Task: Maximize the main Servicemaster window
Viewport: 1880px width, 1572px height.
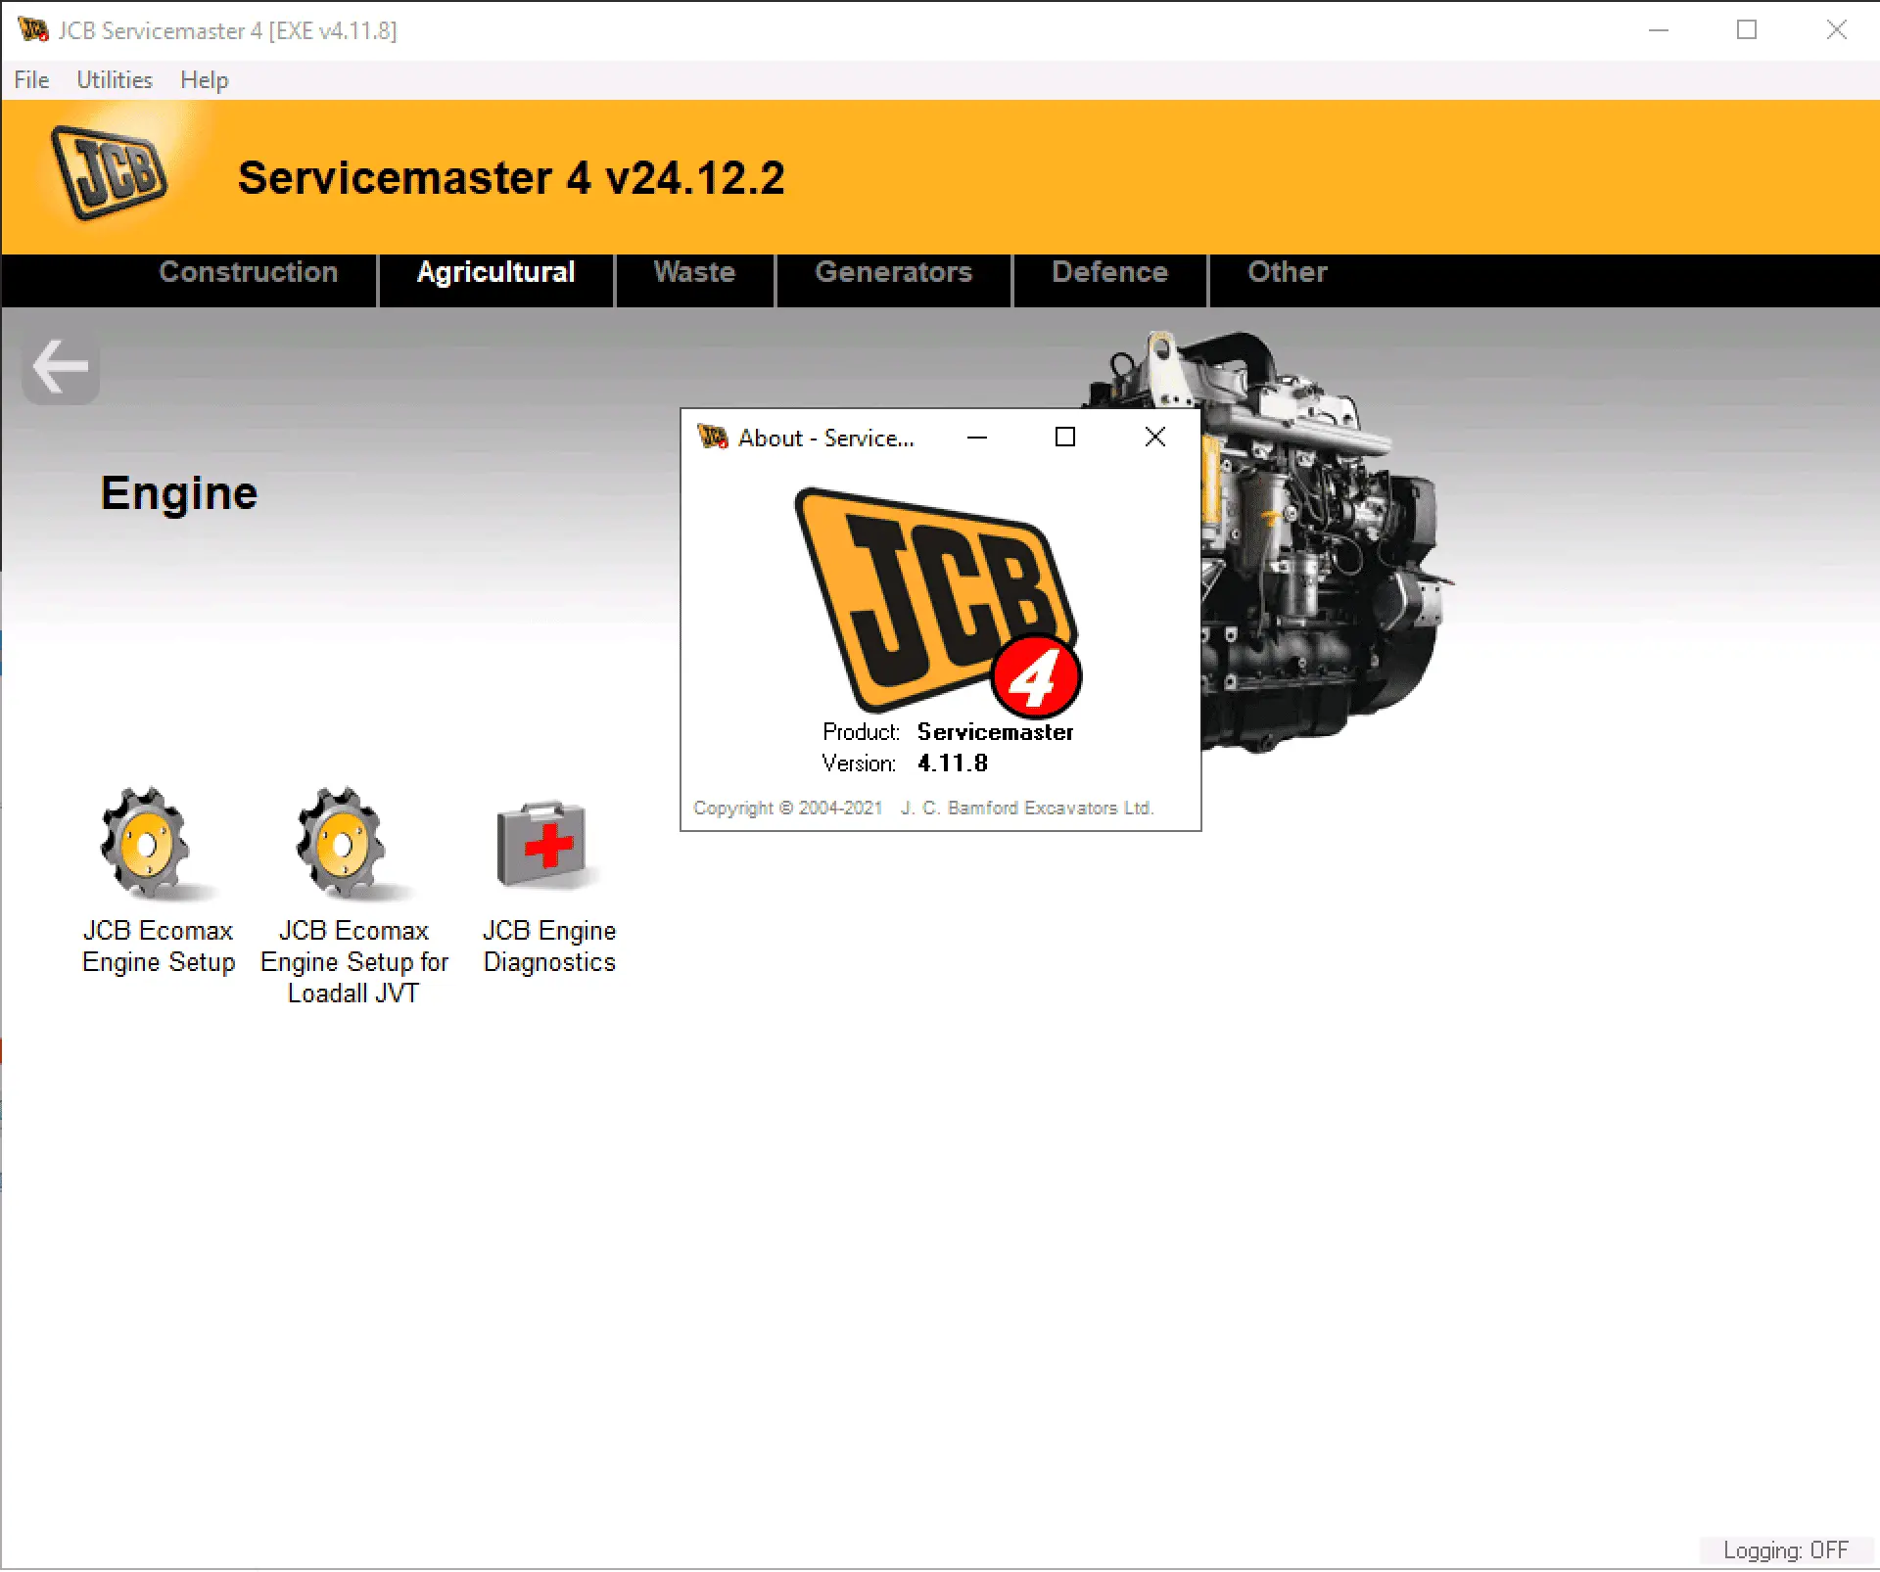Action: [x=1747, y=30]
